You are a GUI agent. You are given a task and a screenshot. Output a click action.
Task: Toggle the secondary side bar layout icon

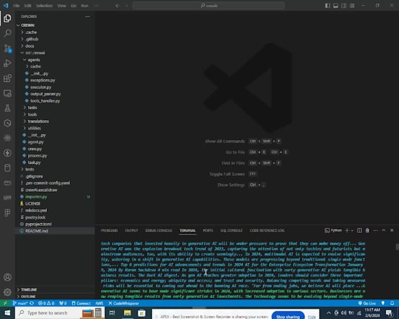pos(344,6)
